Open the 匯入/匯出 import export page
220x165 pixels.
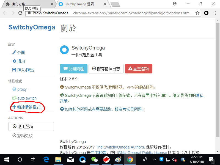23,70
